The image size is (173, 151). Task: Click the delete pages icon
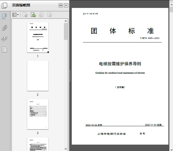[x=25, y=15]
